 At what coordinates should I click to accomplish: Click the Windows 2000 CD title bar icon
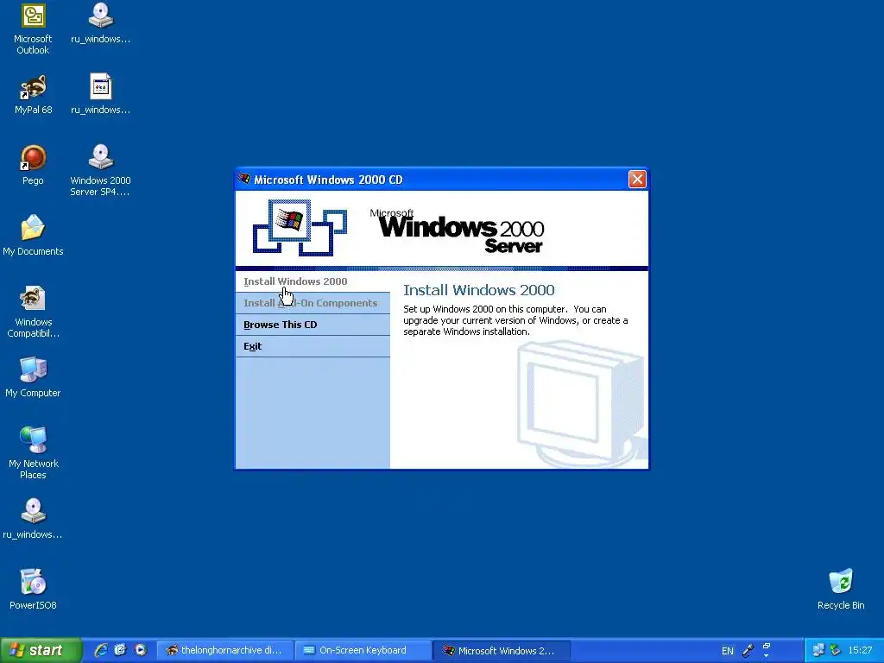coord(244,180)
